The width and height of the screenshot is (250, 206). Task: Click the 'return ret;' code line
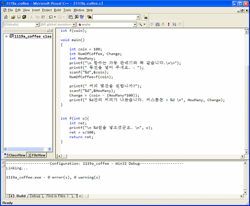[81, 137]
